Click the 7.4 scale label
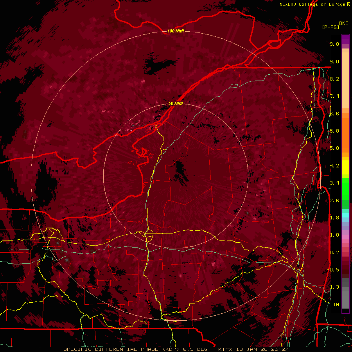The width and height of the screenshot is (352, 352). (334, 96)
